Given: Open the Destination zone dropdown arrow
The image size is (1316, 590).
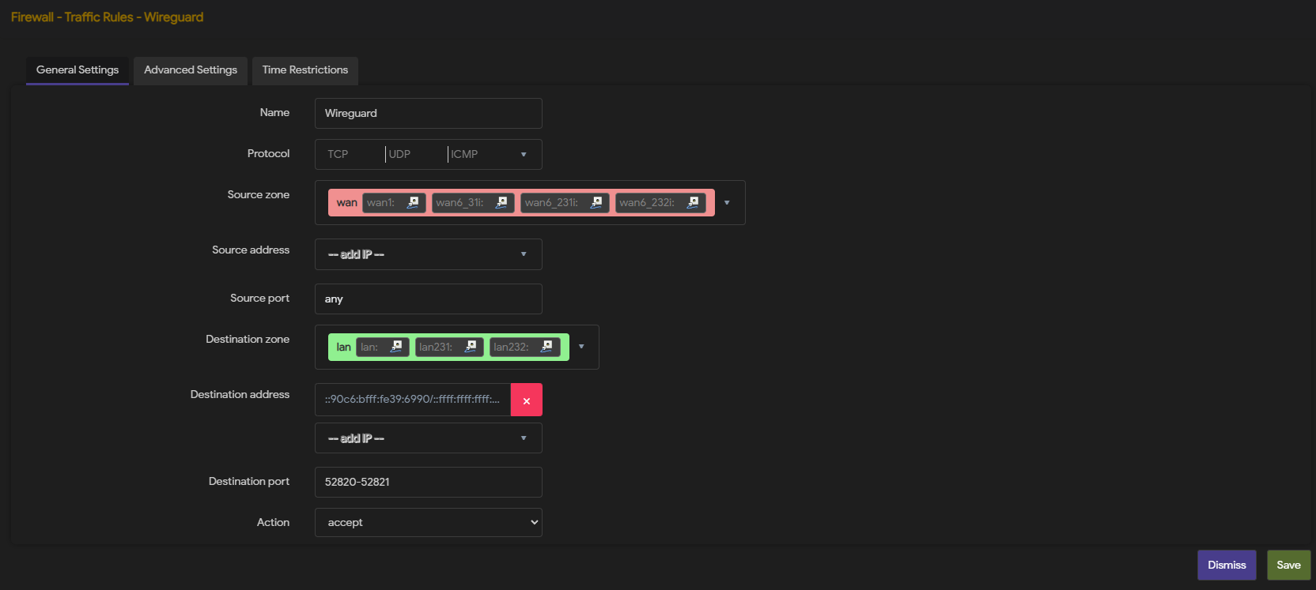Looking at the screenshot, I should (x=581, y=347).
